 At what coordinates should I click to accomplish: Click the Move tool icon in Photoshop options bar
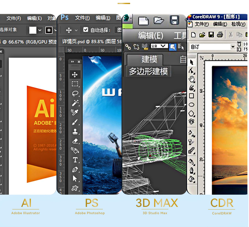(69, 30)
